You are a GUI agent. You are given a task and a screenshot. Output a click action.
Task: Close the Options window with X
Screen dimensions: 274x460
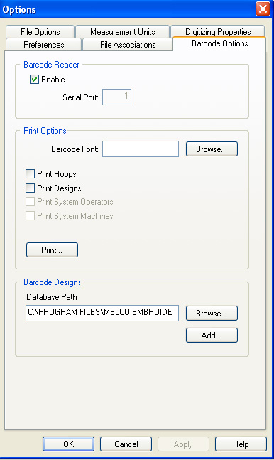coord(263,9)
